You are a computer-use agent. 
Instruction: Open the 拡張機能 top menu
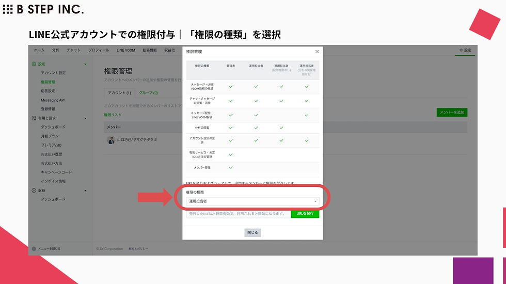(x=150, y=51)
